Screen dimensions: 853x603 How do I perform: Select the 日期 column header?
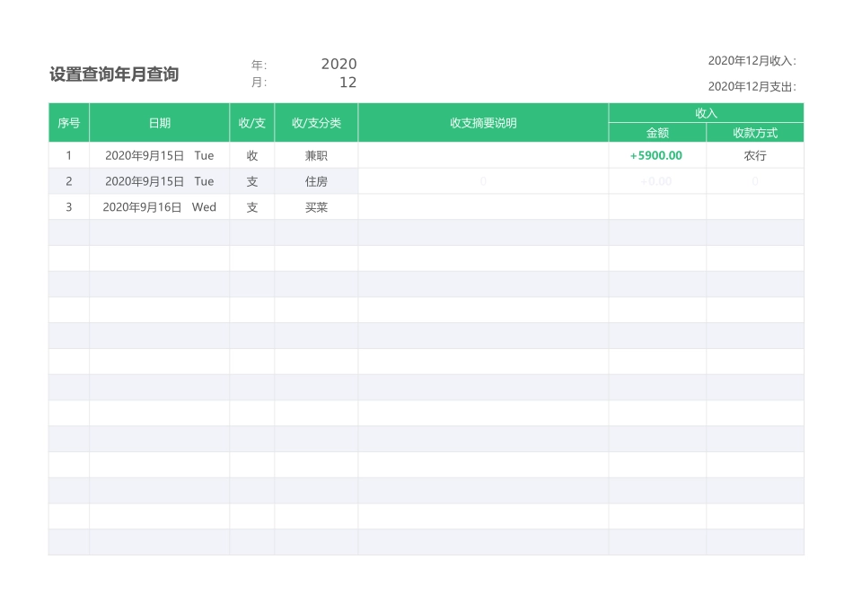(x=160, y=123)
